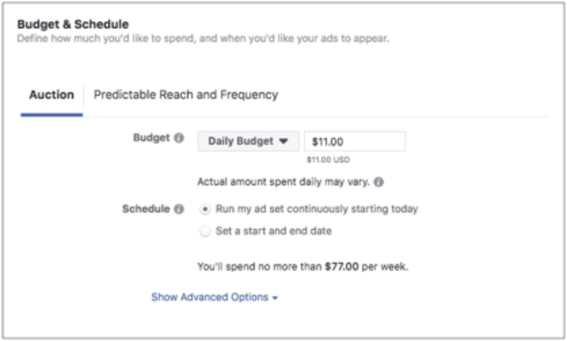This screenshot has height=341, width=567.
Task: Click the info icon beside Budget label
Action: [179, 138]
